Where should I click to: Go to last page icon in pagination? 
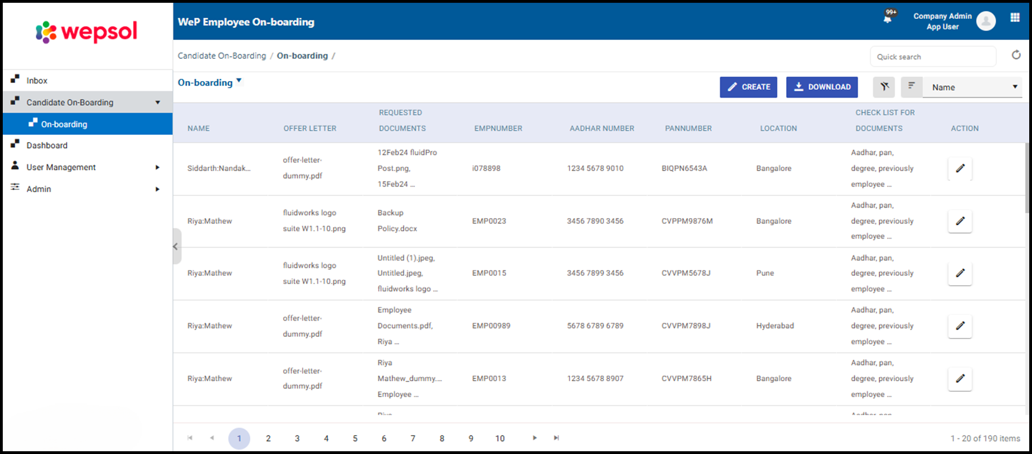tap(556, 438)
